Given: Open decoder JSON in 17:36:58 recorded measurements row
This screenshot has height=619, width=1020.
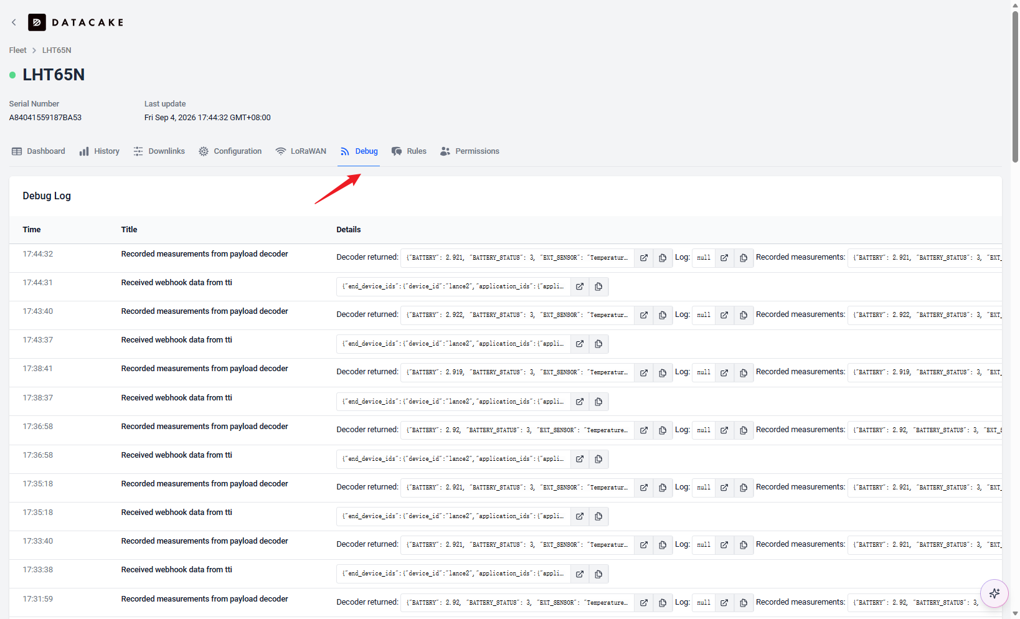Looking at the screenshot, I should pyautogui.click(x=644, y=430).
